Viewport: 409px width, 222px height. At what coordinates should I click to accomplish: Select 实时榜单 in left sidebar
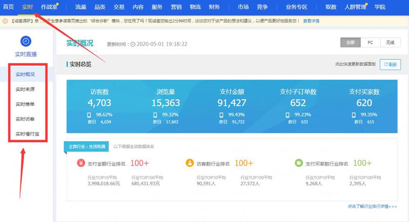[x=25, y=104]
